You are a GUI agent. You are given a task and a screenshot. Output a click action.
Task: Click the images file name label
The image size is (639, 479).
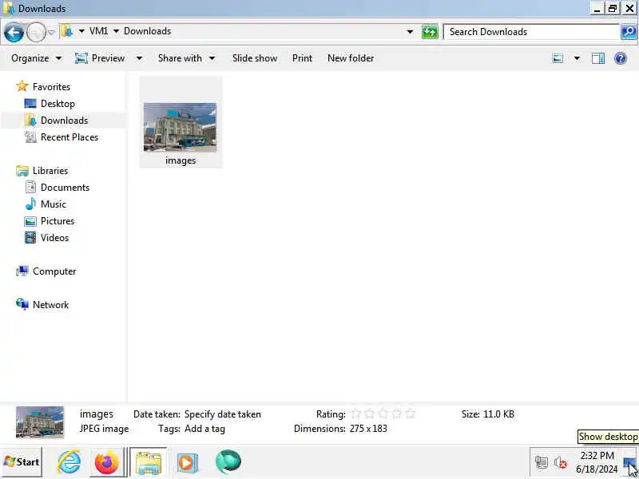pos(181,160)
